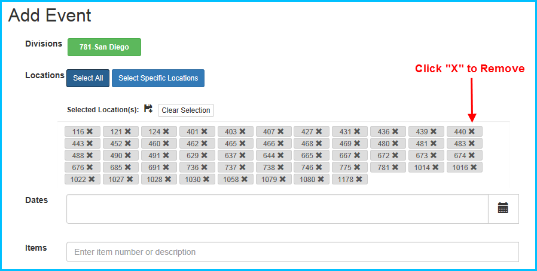Open Select Specific Locations
This screenshot has width=537, height=271.
click(158, 78)
